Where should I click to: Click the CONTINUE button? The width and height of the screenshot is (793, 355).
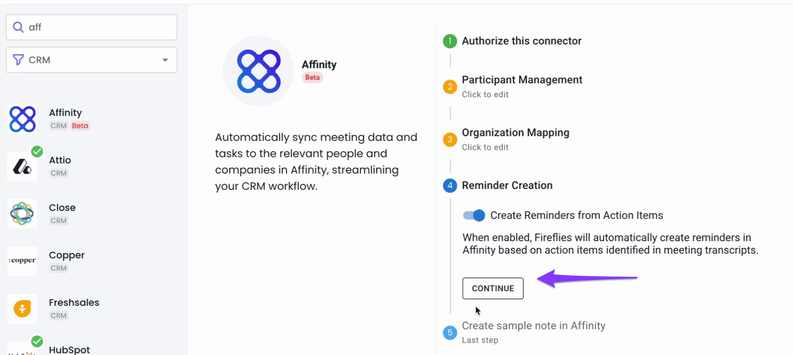(493, 288)
